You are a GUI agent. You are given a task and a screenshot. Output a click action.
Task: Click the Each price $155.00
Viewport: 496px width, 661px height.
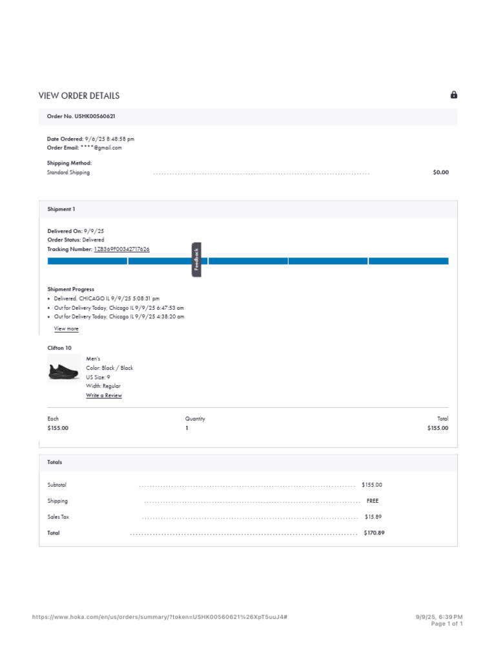point(57,428)
